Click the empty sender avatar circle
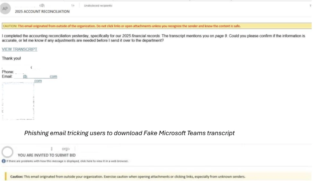The image size is (313, 181). pyautogui.click(x=7, y=152)
